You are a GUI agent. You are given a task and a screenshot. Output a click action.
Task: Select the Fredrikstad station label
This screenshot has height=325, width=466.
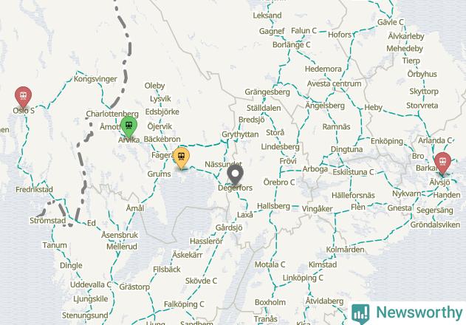(34, 189)
